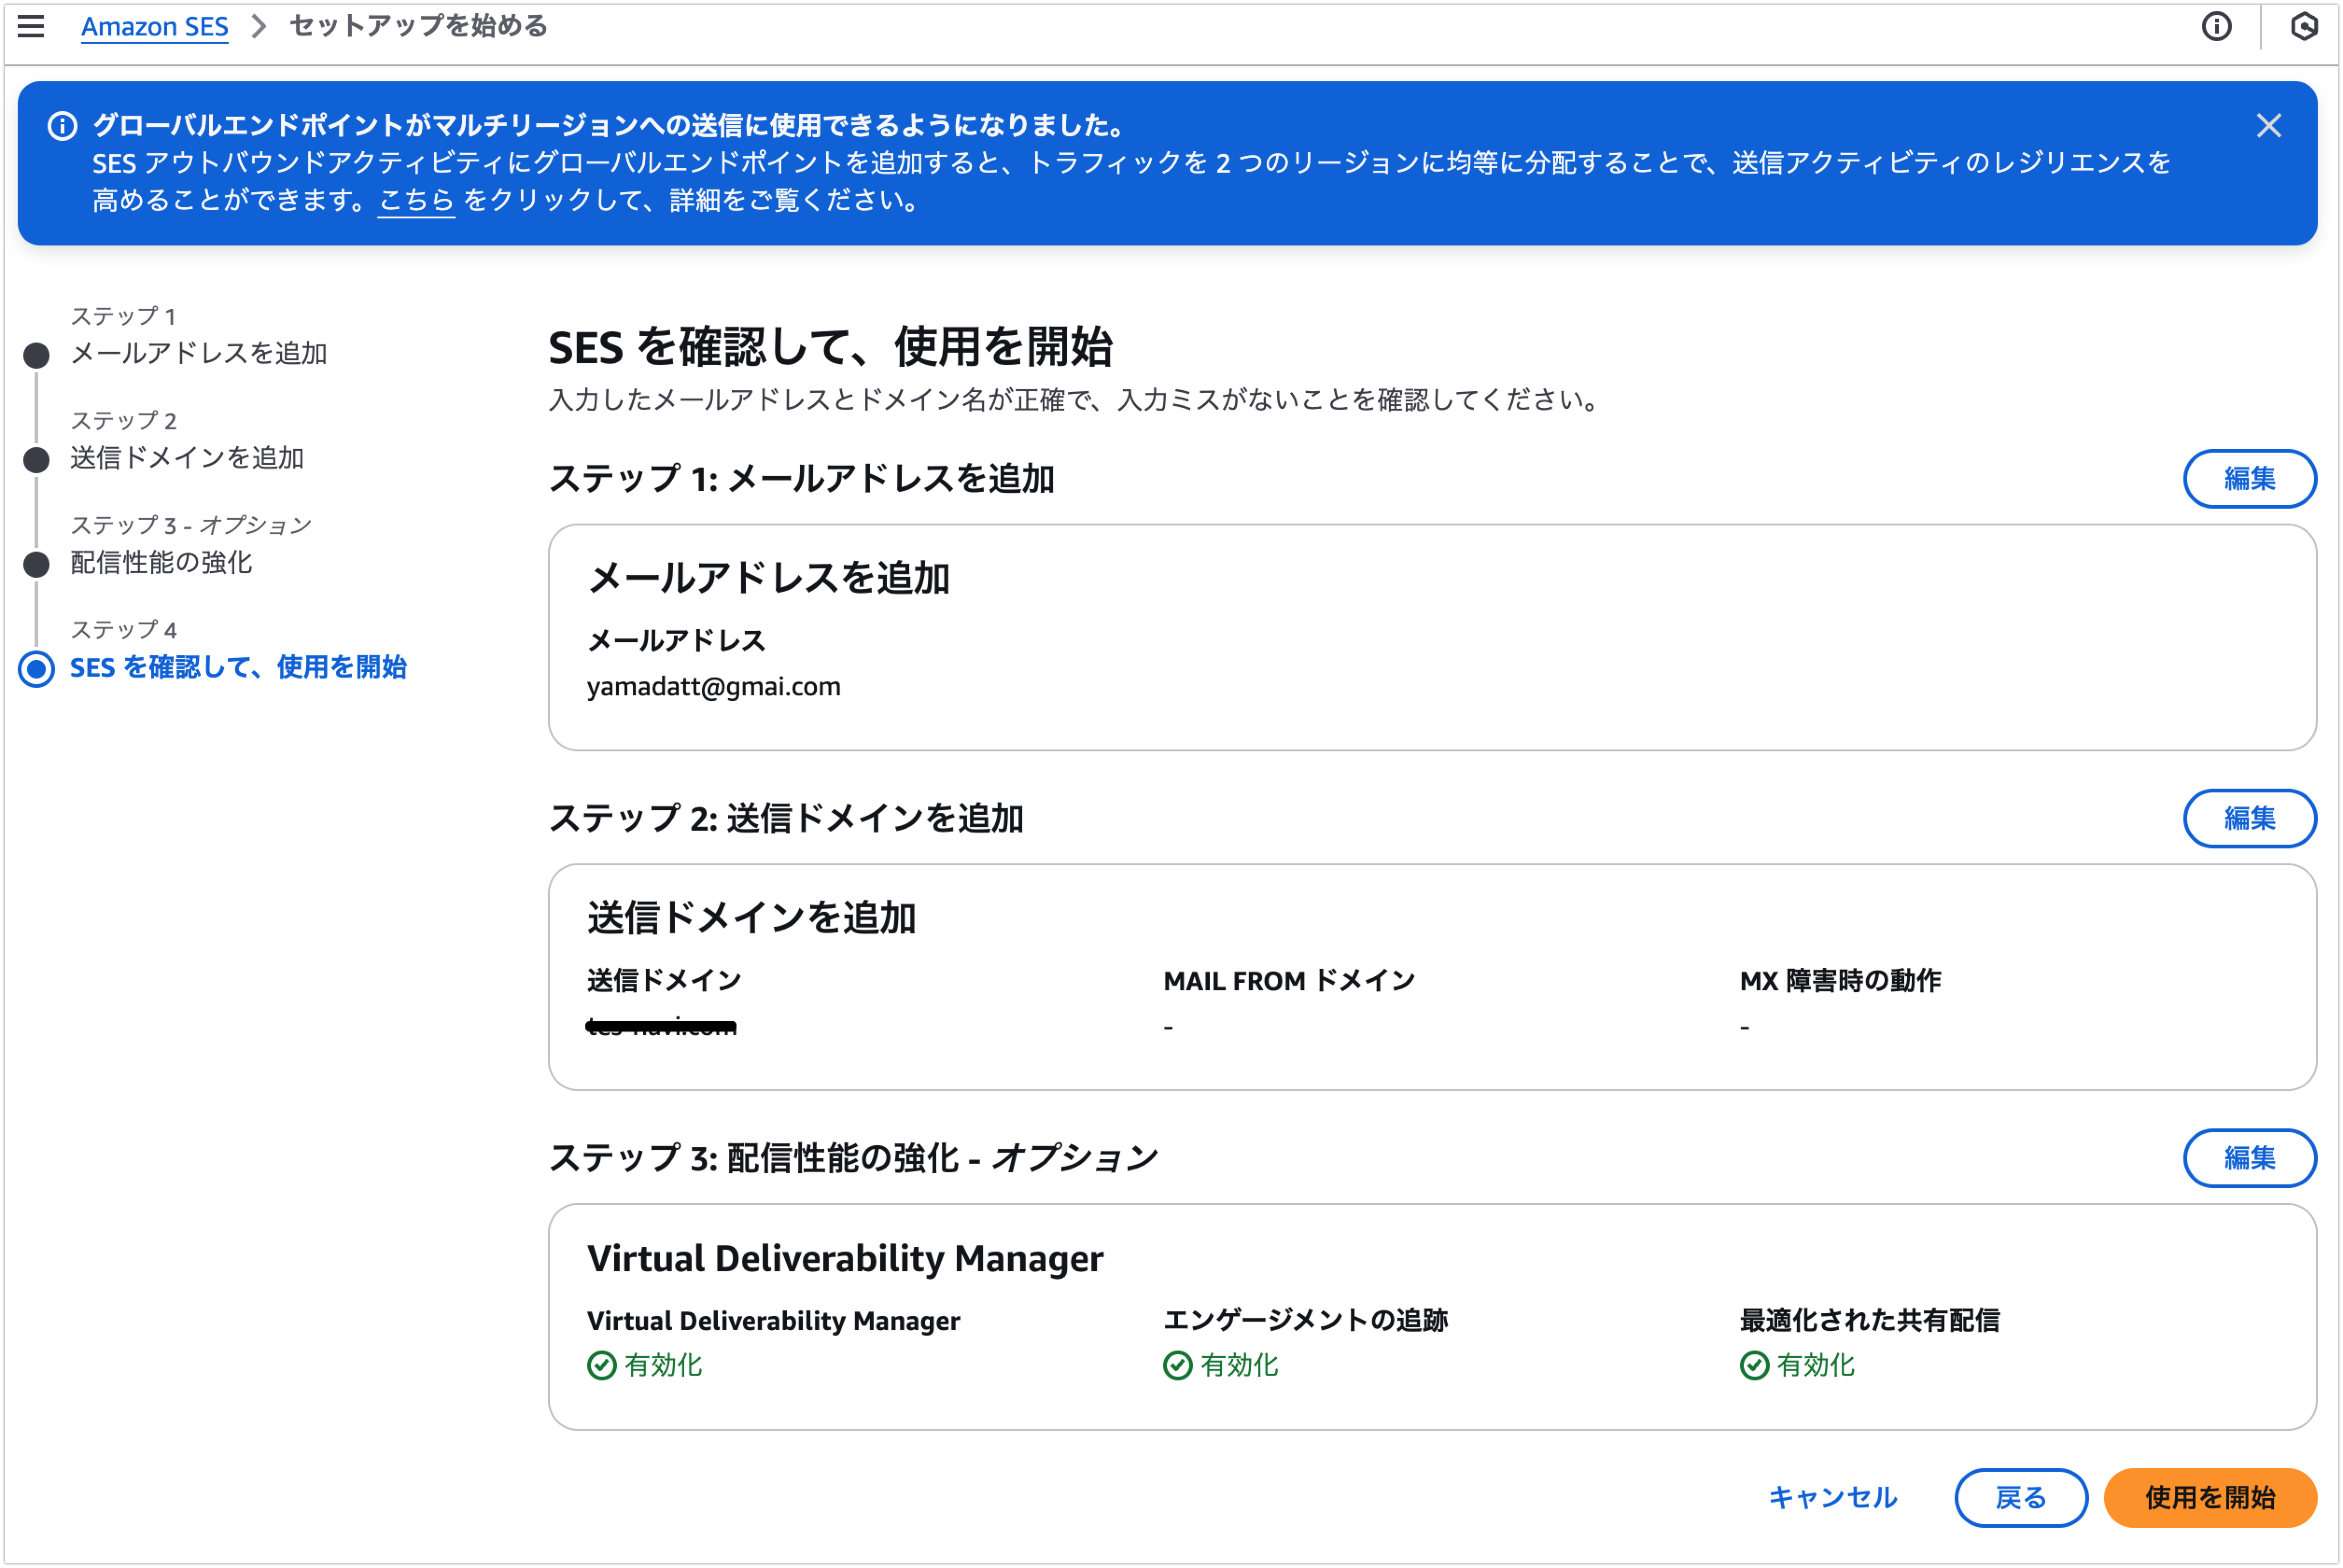
Task: Click the エンゲージメントの追跡 enabled check icon
Action: tap(1178, 1365)
